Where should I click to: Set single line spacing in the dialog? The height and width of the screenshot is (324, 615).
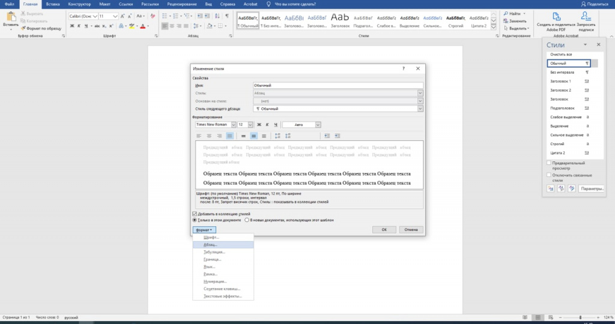[x=244, y=136]
